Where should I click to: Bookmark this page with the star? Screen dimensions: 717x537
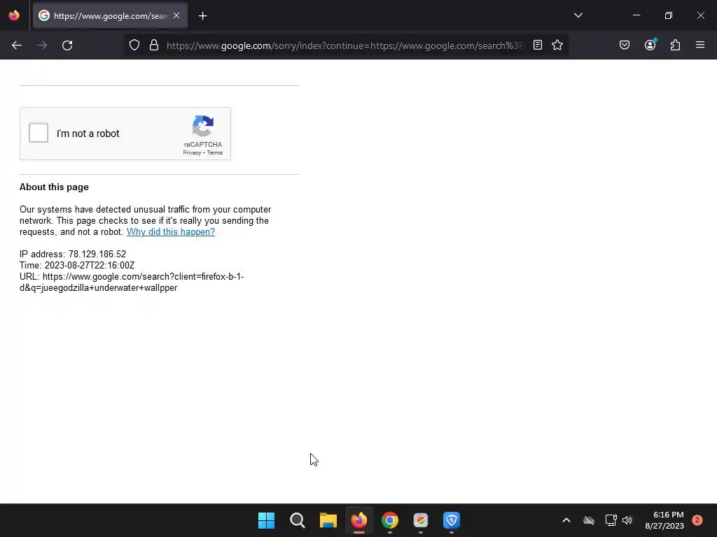(557, 45)
